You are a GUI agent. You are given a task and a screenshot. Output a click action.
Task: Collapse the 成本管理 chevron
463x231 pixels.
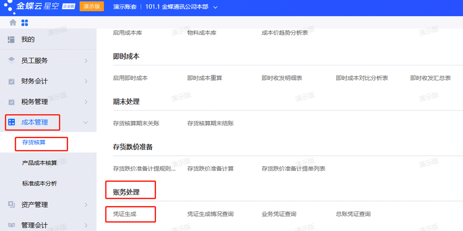click(86, 122)
